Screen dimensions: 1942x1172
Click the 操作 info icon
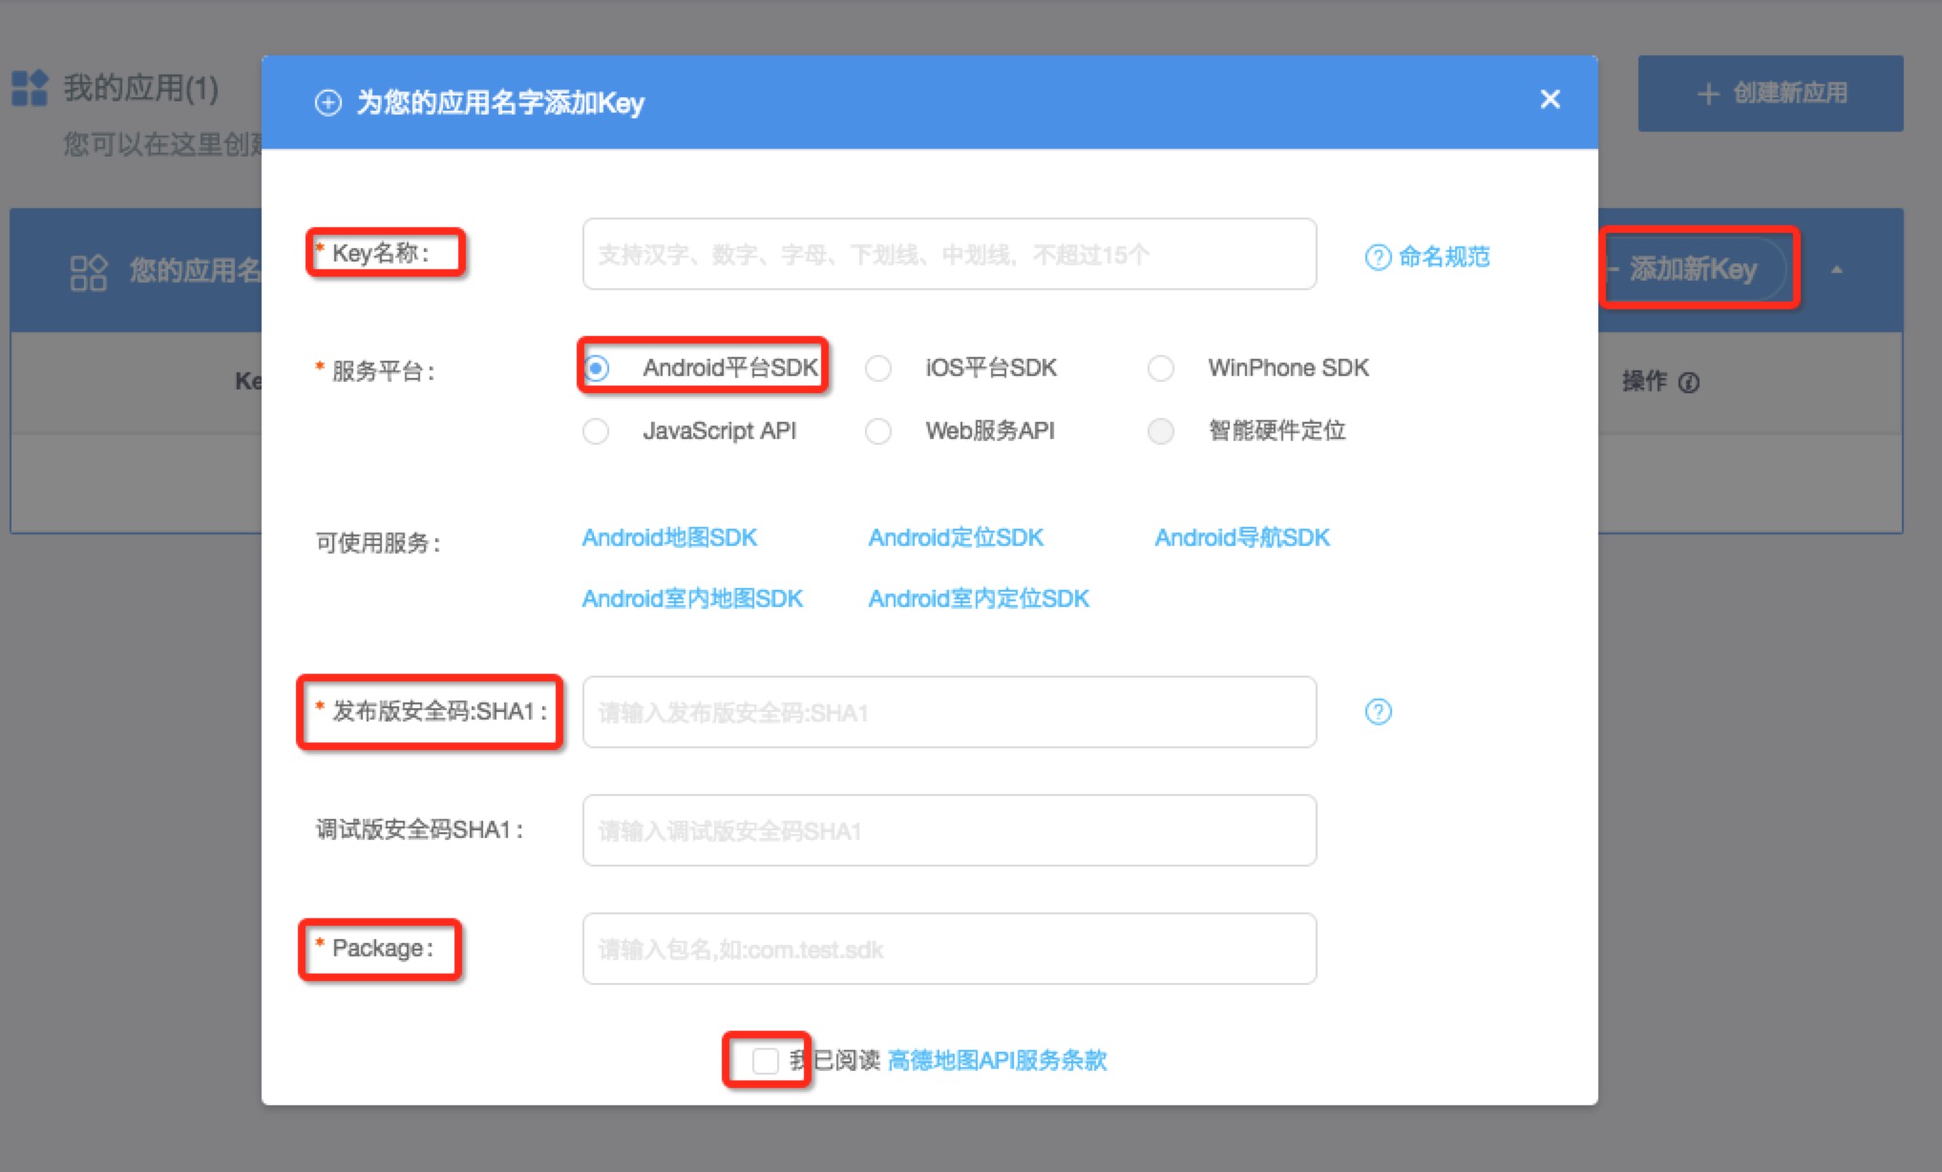1689,383
